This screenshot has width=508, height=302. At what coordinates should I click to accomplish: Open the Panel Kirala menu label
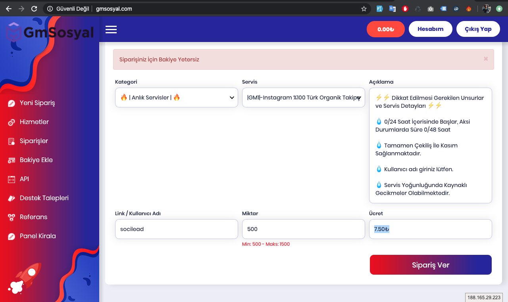point(38,236)
